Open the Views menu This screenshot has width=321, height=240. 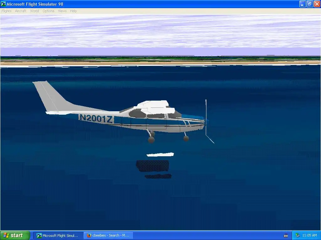pyautogui.click(x=62, y=11)
